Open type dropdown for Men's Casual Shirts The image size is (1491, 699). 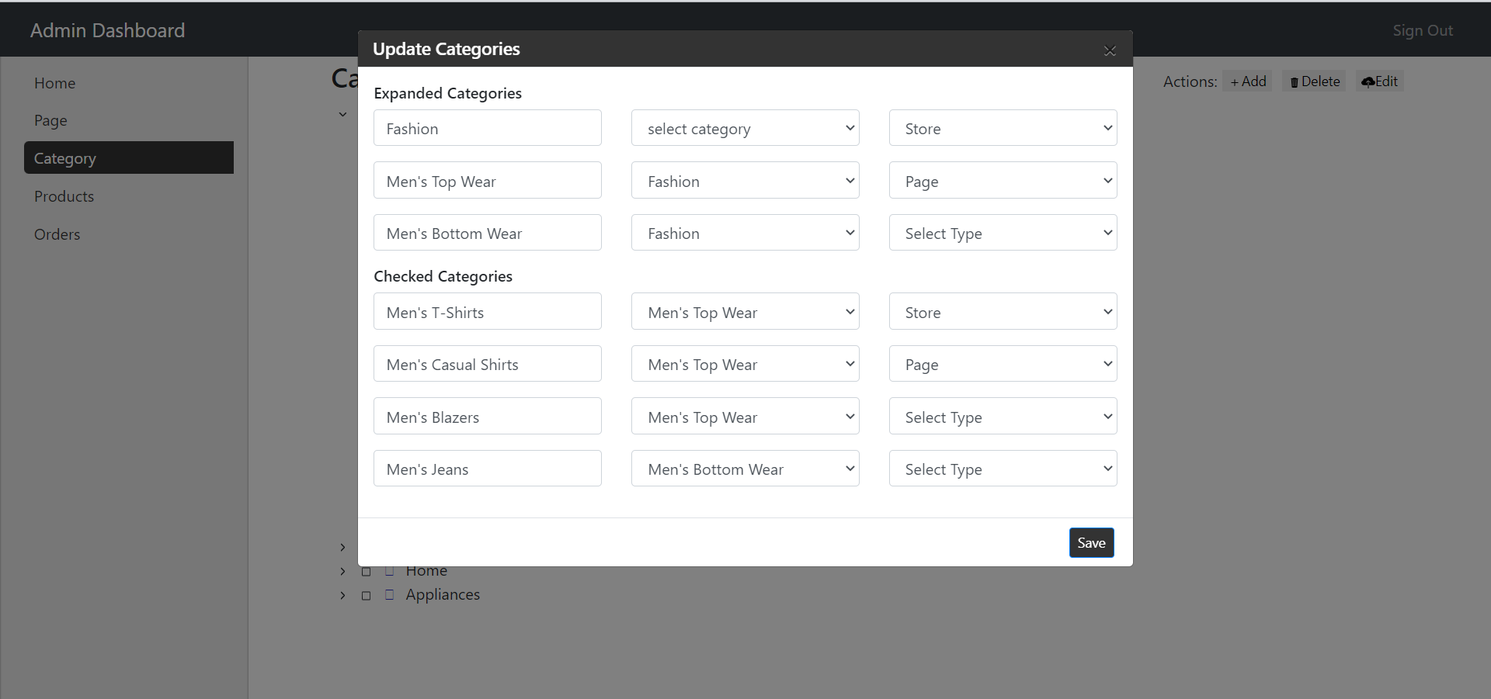pos(1003,364)
